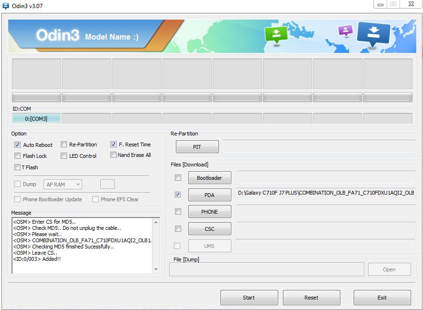
Task: Click '<OSM> Please wait..' log line
Action: point(37,234)
